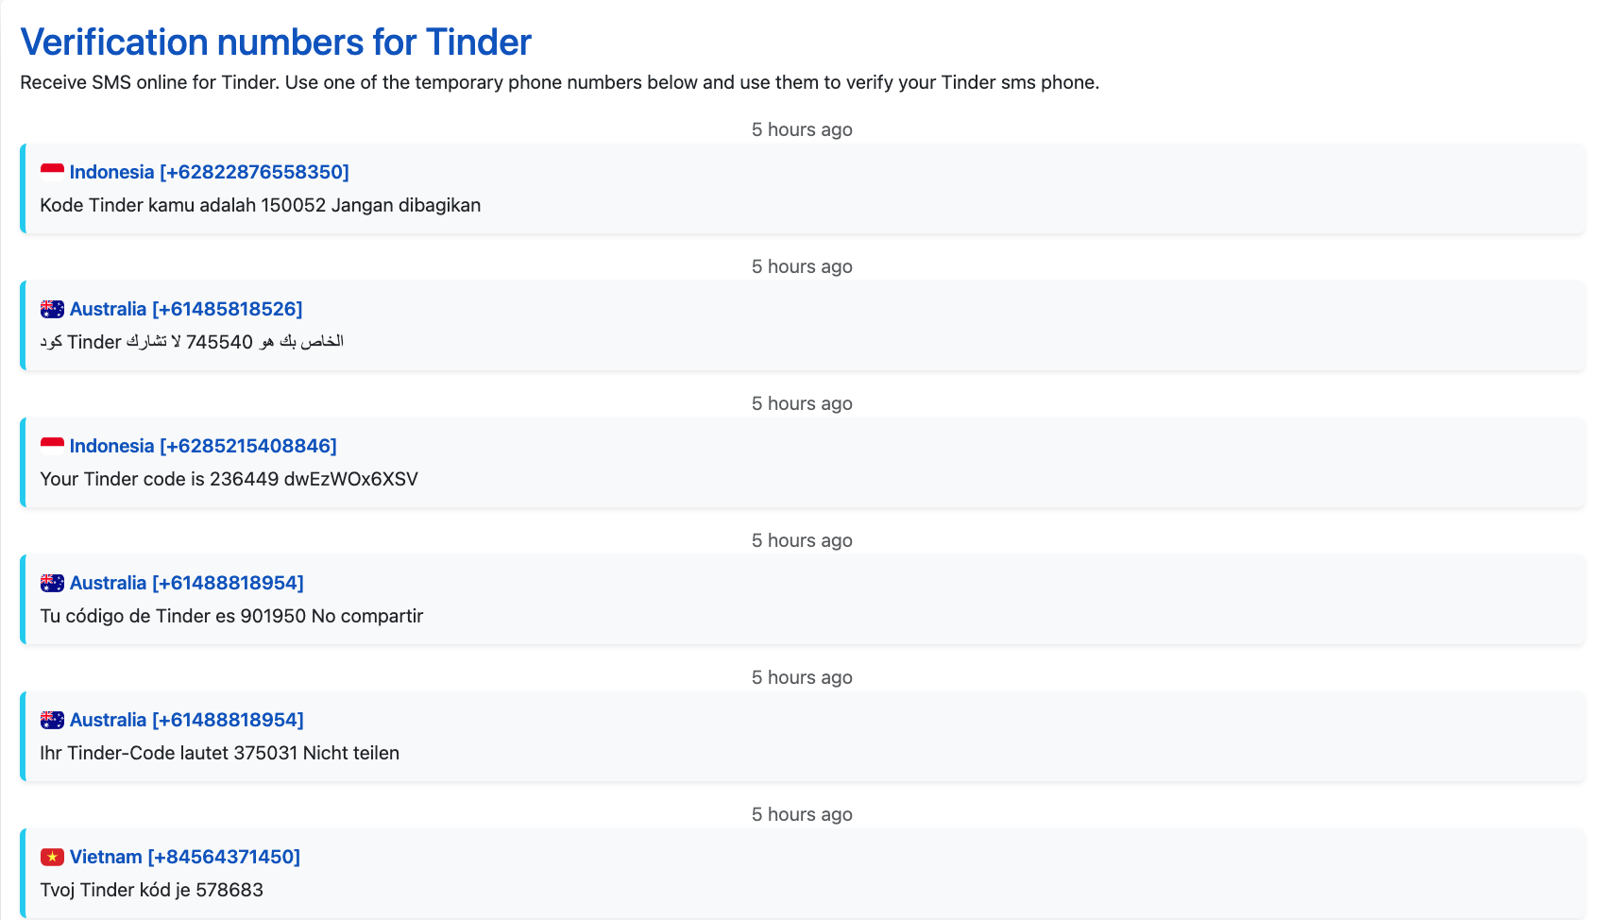
Task: Click the Australia flag above the German message
Action: coord(52,720)
